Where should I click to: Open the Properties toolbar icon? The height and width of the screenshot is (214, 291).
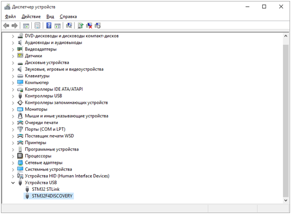37,25
